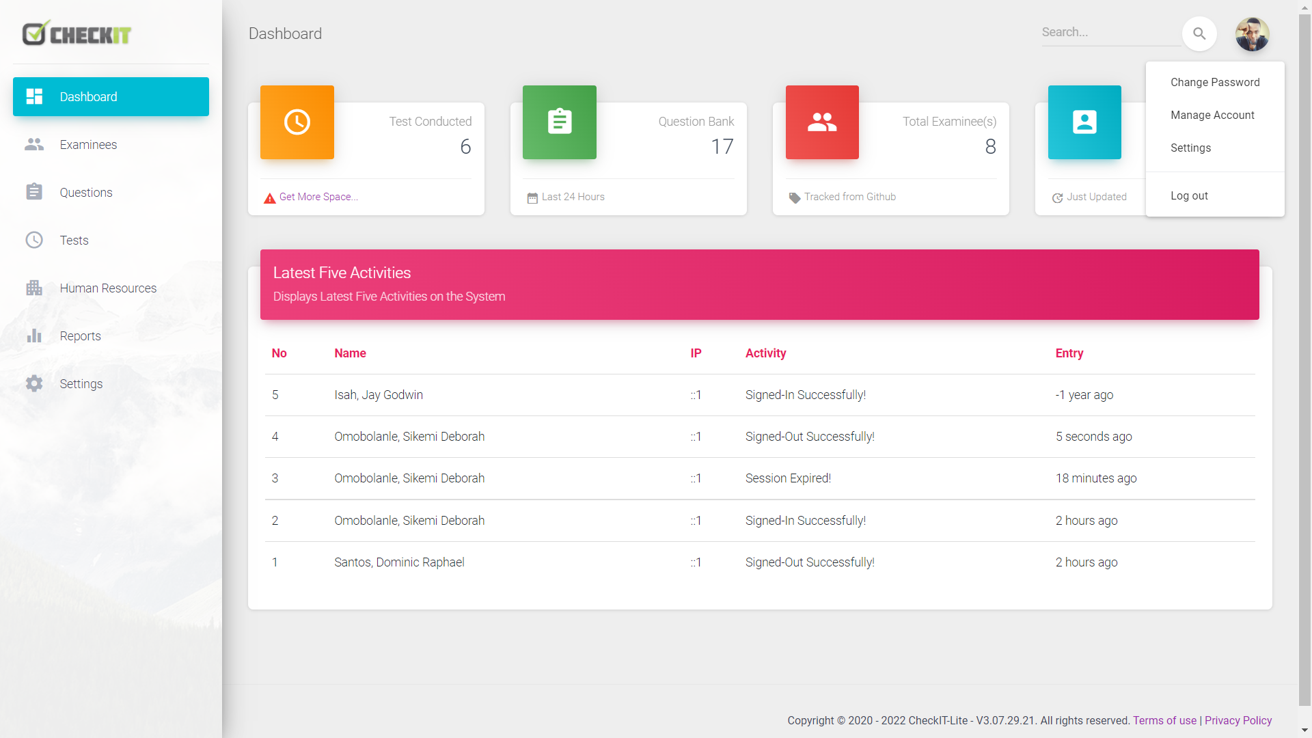Select Log out from the dropdown
This screenshot has height=738, width=1312.
(x=1189, y=195)
